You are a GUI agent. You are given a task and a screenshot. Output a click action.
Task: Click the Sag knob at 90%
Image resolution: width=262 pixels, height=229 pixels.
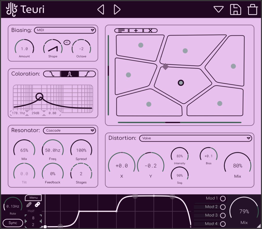click(180, 174)
